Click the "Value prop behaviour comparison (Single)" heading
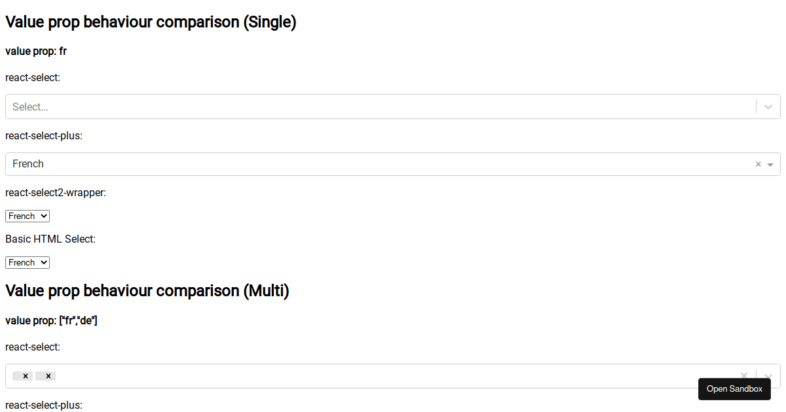The image size is (786, 412). (x=151, y=22)
